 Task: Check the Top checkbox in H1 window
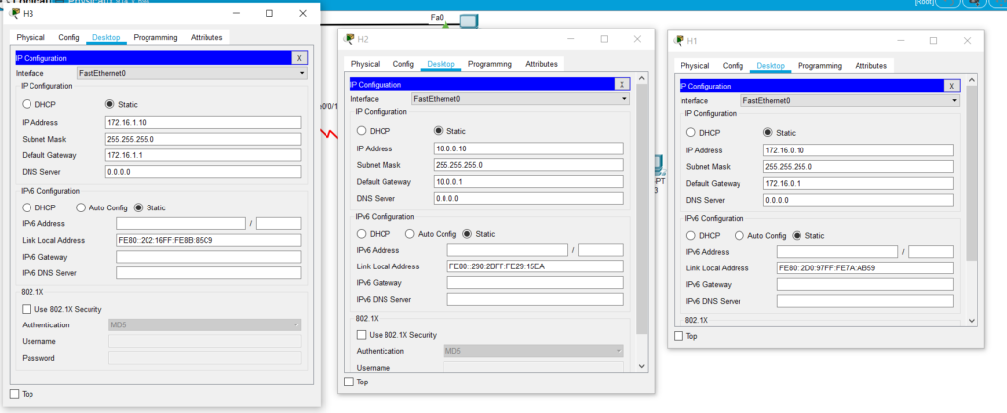pyautogui.click(x=680, y=336)
